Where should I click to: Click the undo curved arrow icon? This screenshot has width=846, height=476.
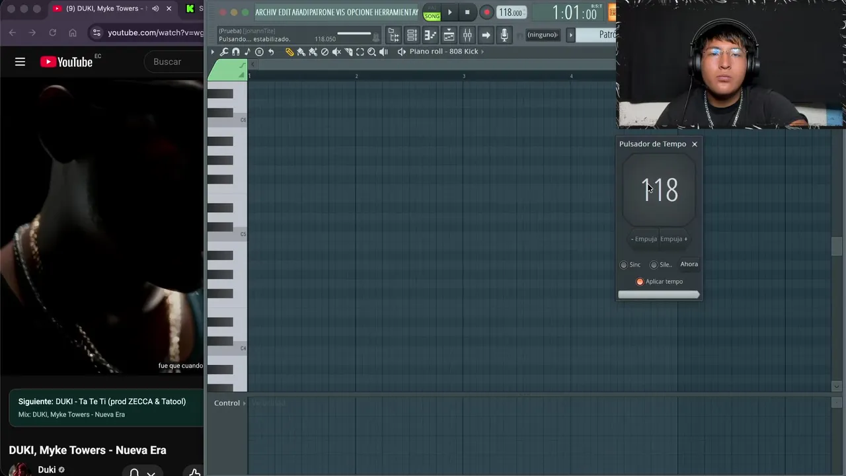271,52
